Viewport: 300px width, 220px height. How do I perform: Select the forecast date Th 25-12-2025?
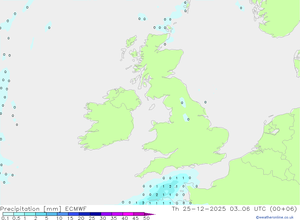[198, 209]
